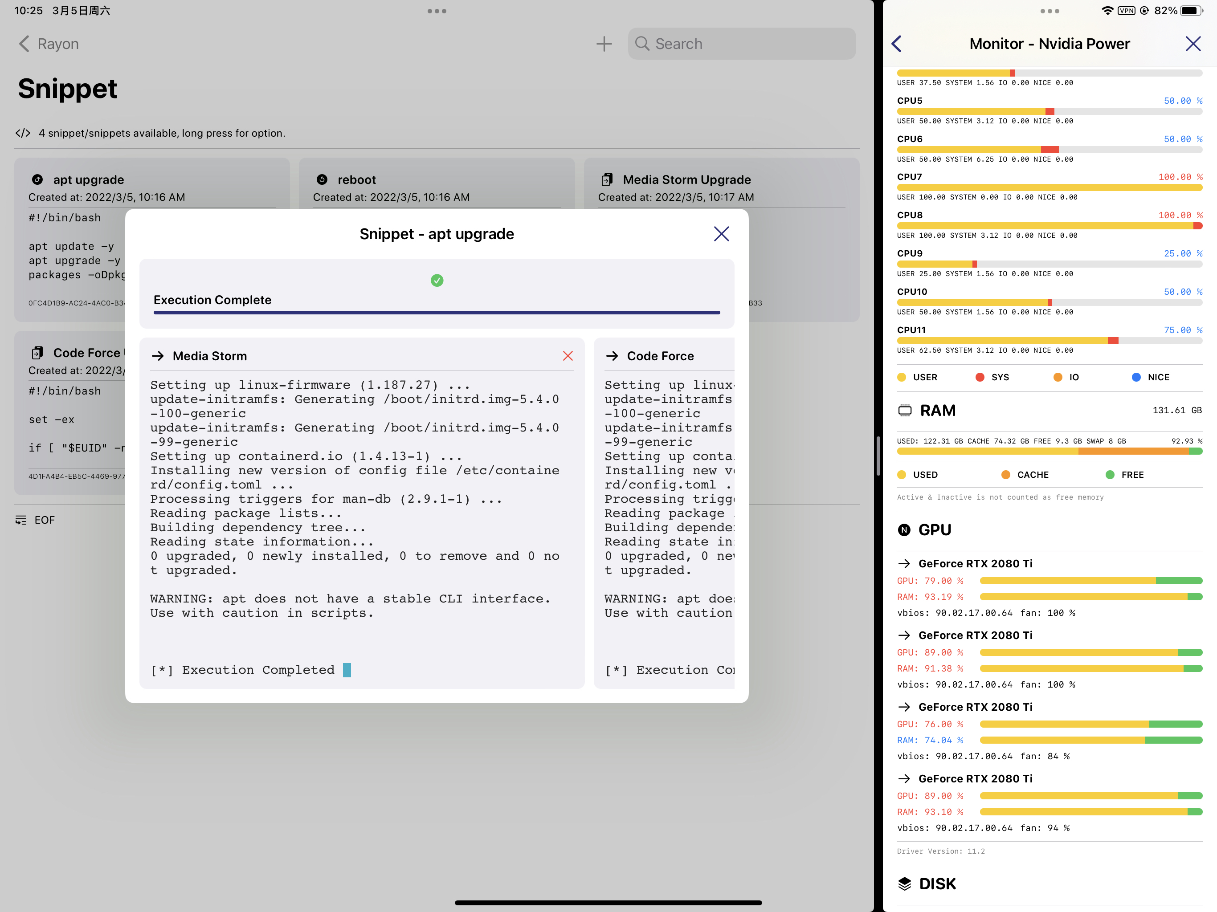Expand the fourth GeForce RTX 2080 Ti entry
Viewport: 1217px width, 912px height.
(975, 778)
